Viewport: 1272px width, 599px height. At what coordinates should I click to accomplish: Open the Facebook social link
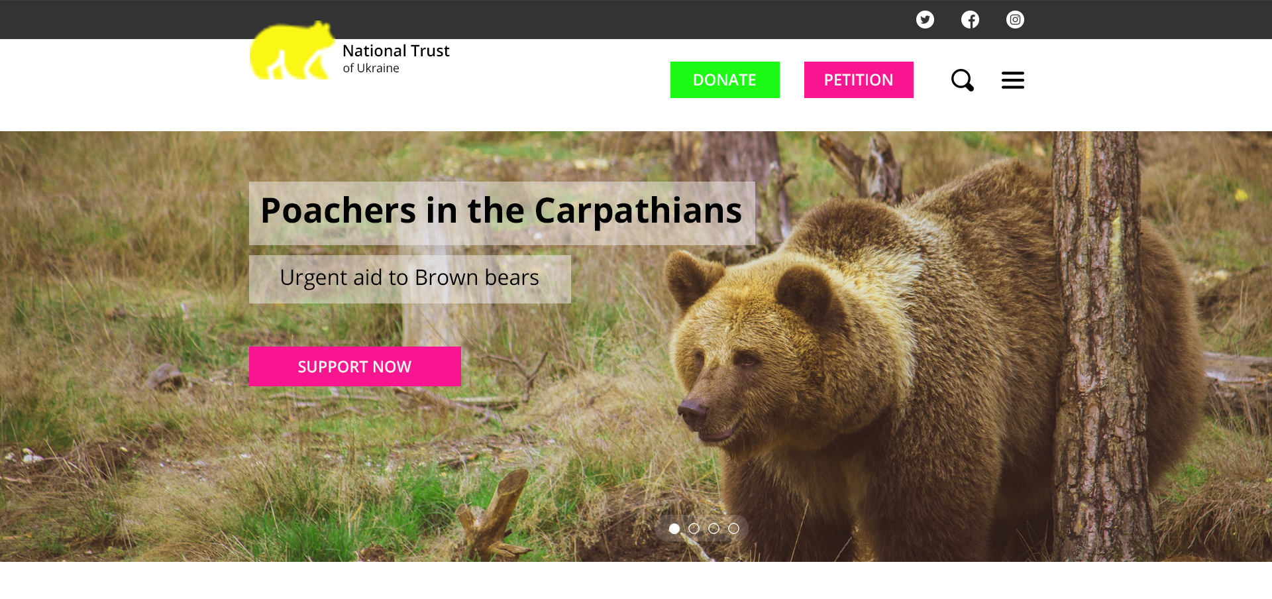(970, 20)
